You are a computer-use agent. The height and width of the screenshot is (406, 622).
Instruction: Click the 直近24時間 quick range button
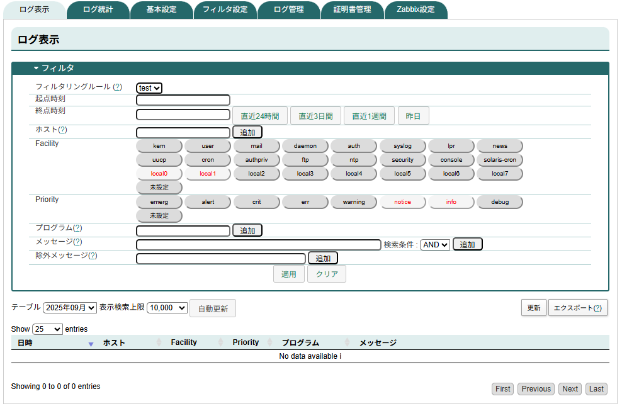(x=261, y=115)
